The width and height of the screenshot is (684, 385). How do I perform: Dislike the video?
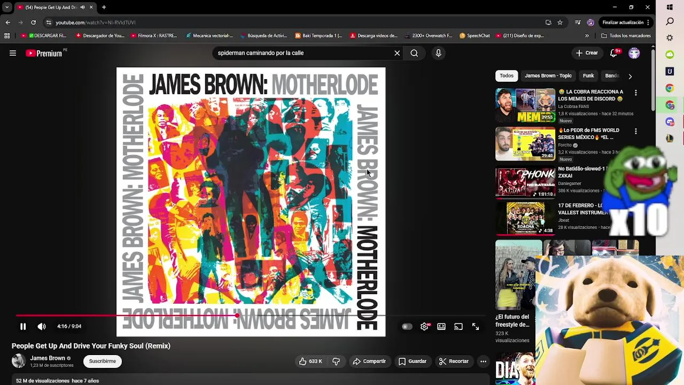click(x=336, y=361)
